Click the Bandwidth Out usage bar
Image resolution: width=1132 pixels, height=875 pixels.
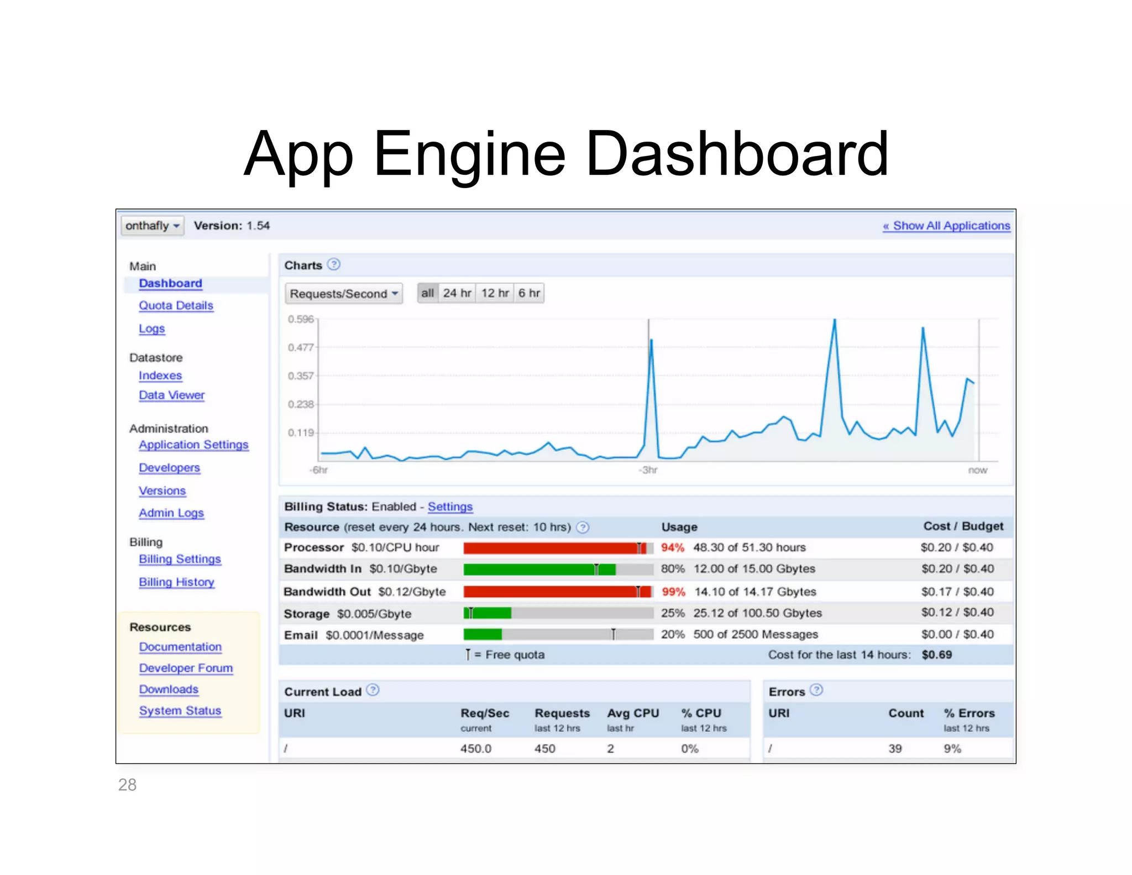(558, 592)
